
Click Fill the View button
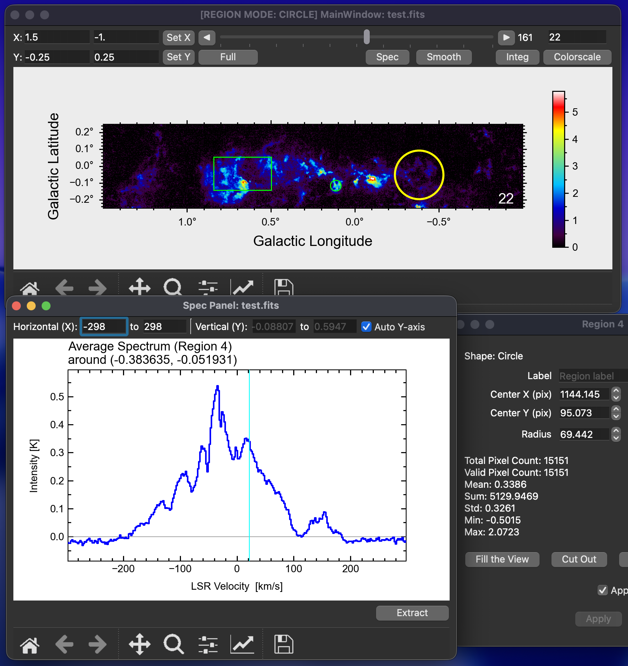(502, 559)
